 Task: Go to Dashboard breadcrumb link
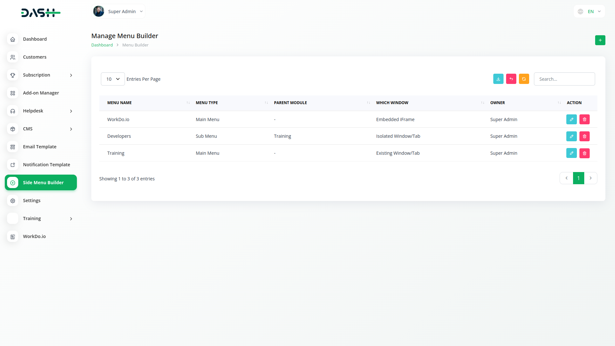click(x=102, y=45)
